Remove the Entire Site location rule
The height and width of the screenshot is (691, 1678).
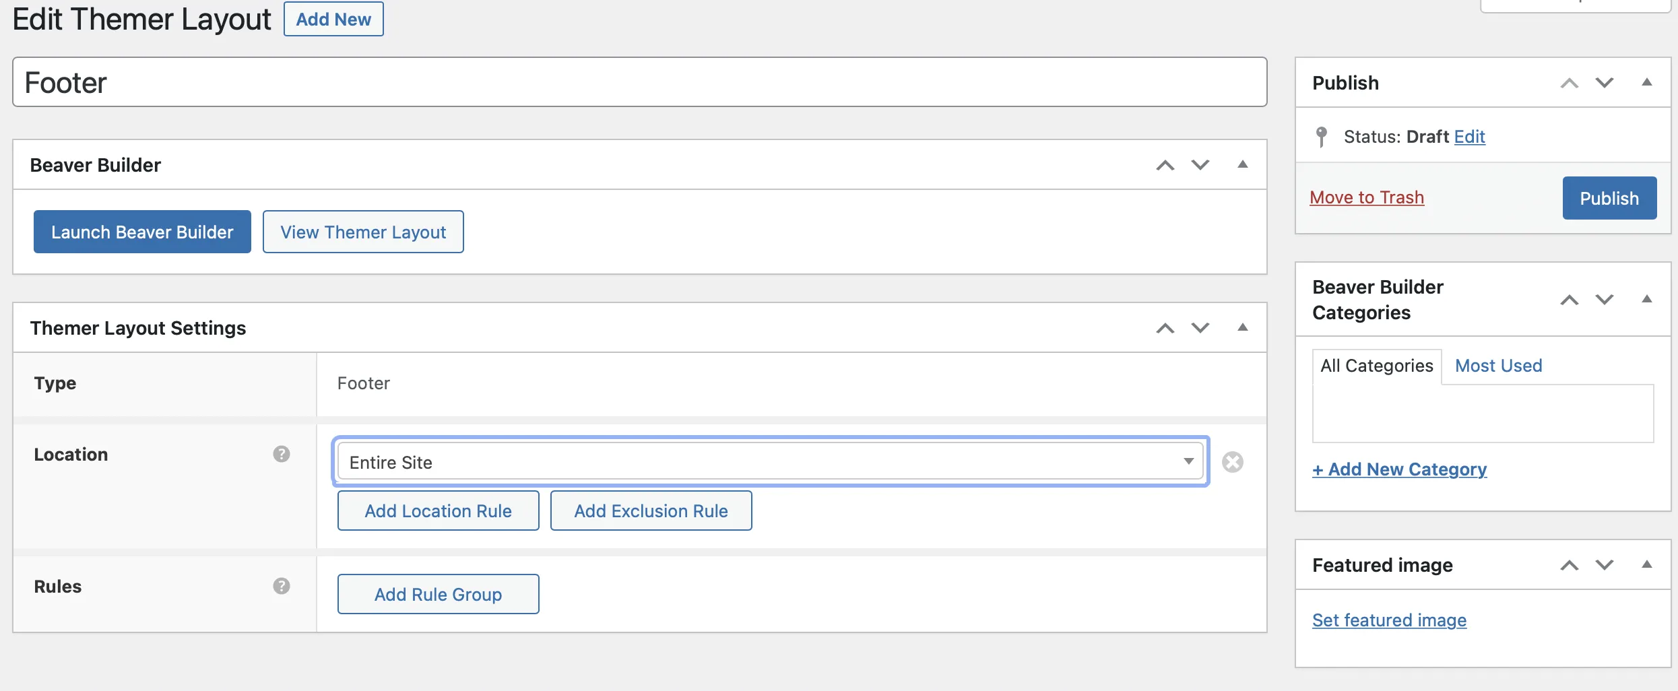coord(1233,462)
